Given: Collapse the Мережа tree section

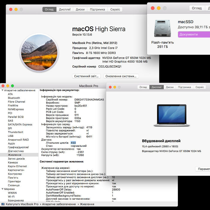Looking at the screenshot, I should pyautogui.click(x=2, y=189).
